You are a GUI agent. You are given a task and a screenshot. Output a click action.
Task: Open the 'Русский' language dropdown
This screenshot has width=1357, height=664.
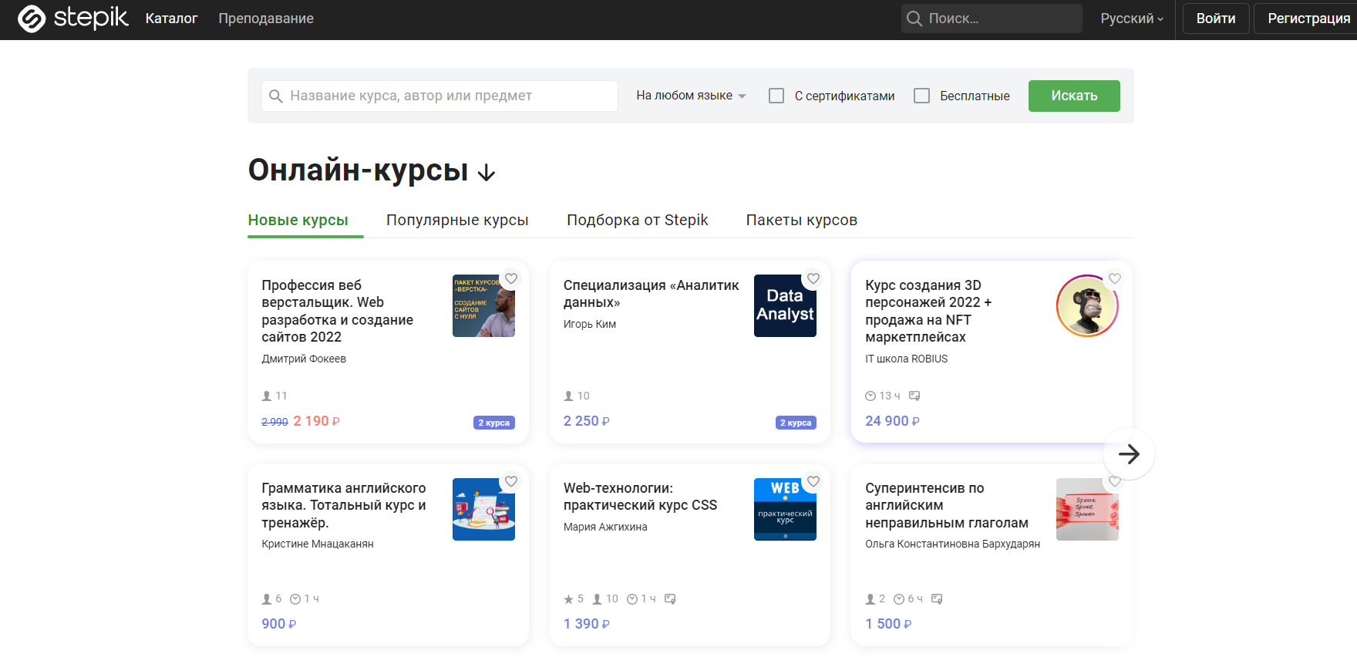click(1132, 19)
